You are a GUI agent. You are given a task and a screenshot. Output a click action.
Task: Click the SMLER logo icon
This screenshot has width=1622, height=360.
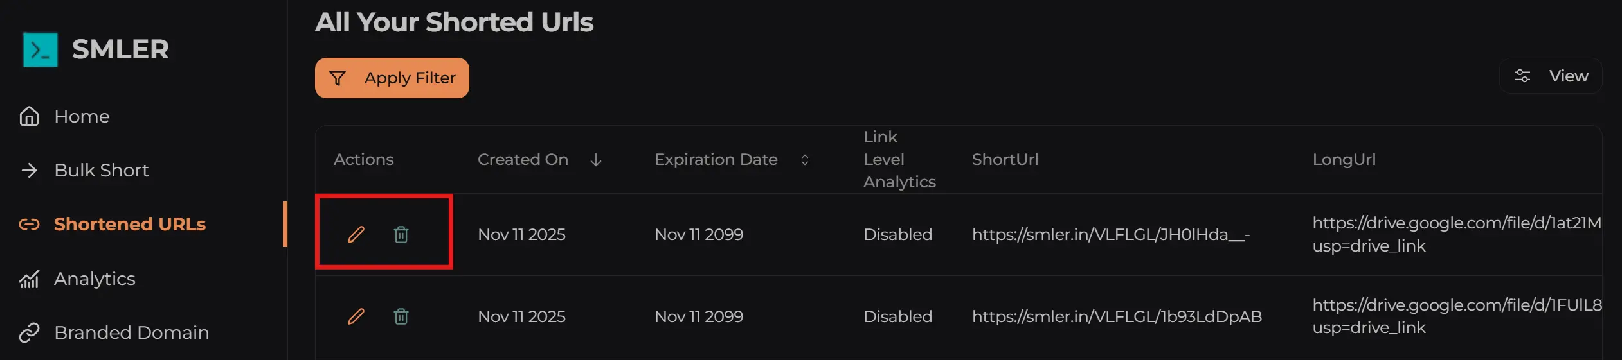tap(41, 50)
